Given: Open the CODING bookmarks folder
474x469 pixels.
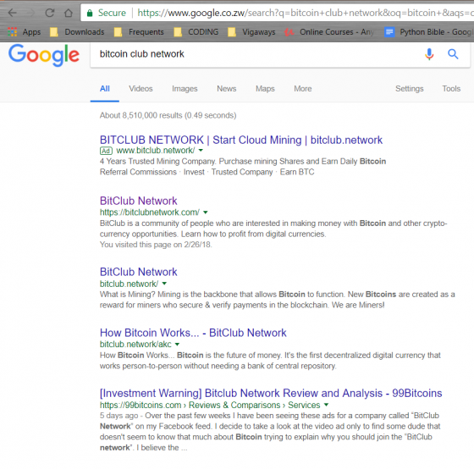Looking at the screenshot, I should (196, 32).
